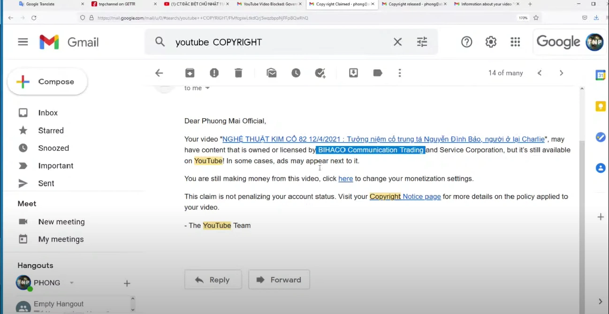Click the Reply button
The width and height of the screenshot is (609, 314).
point(213,280)
